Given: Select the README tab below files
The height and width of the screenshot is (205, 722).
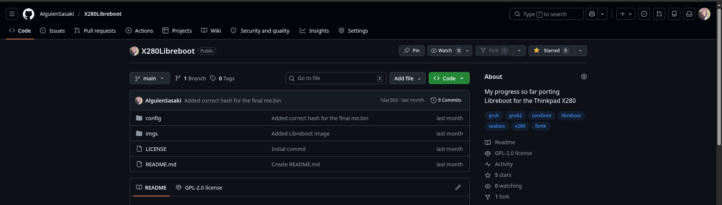Looking at the screenshot, I should [x=151, y=187].
